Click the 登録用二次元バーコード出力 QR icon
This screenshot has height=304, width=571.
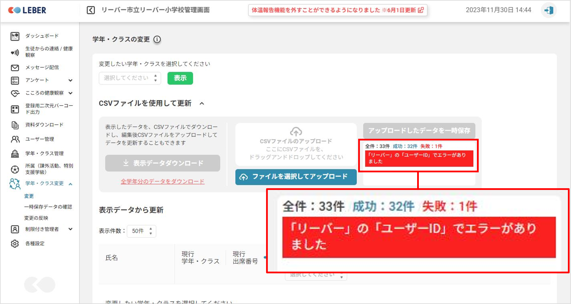pos(15,109)
